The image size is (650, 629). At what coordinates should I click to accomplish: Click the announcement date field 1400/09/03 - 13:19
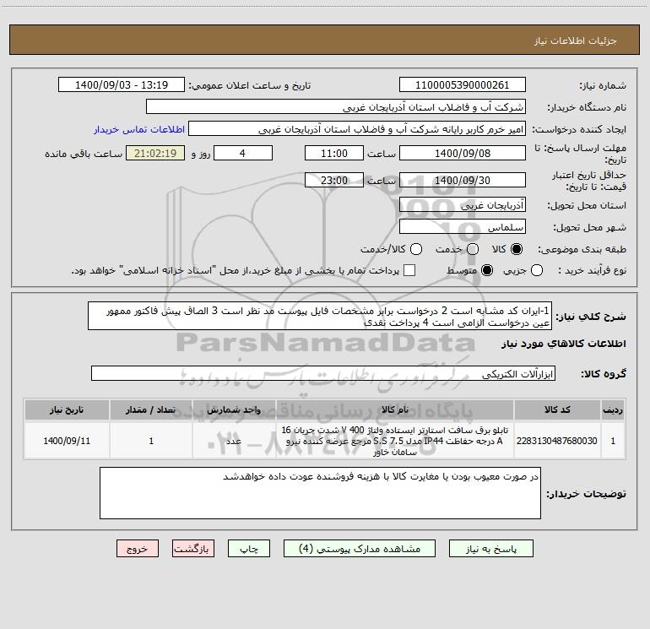point(122,84)
